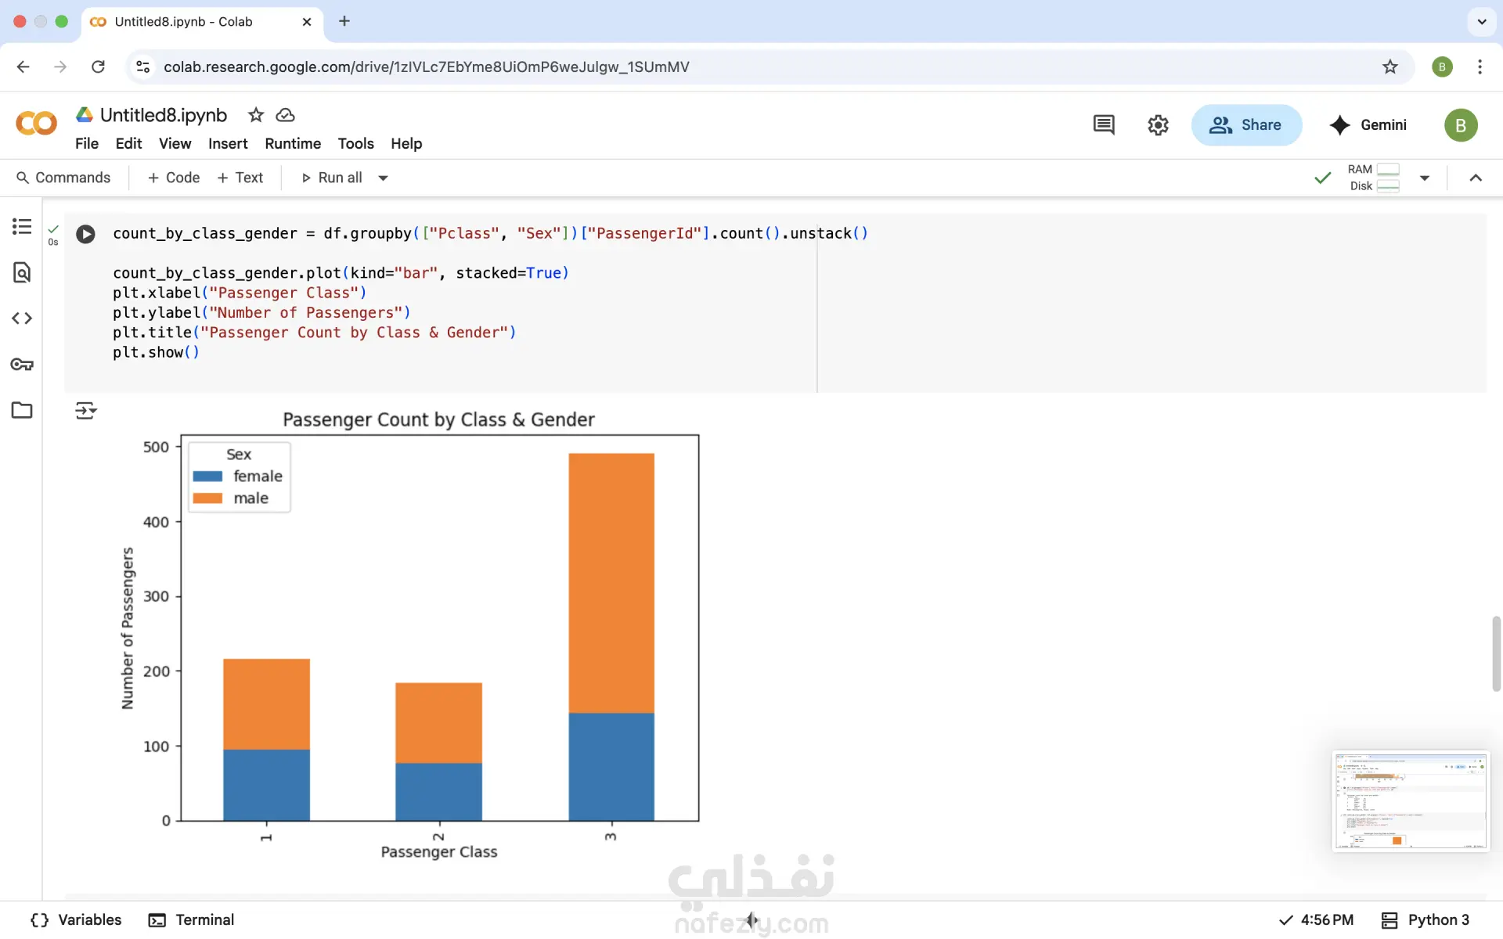Screen dimensions: 1503x939
Task: Click the orange male legend swatch
Action: (x=207, y=498)
